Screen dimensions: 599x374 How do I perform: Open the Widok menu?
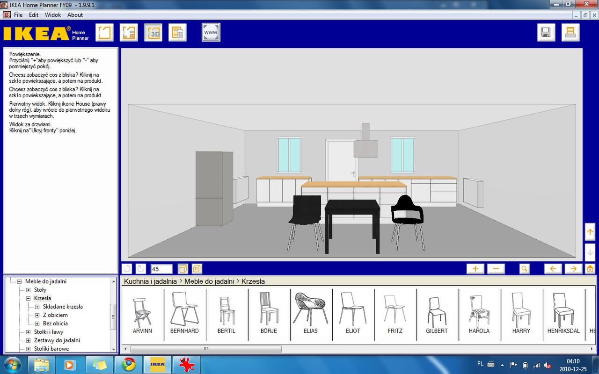(53, 15)
